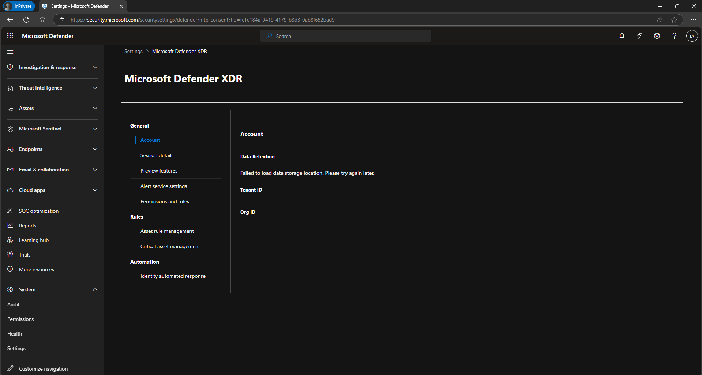
Task: Click the Investigation & response shield icon
Action: click(10, 67)
